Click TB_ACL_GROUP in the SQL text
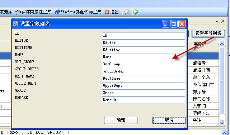230x135 pixels. [x=44, y=132]
